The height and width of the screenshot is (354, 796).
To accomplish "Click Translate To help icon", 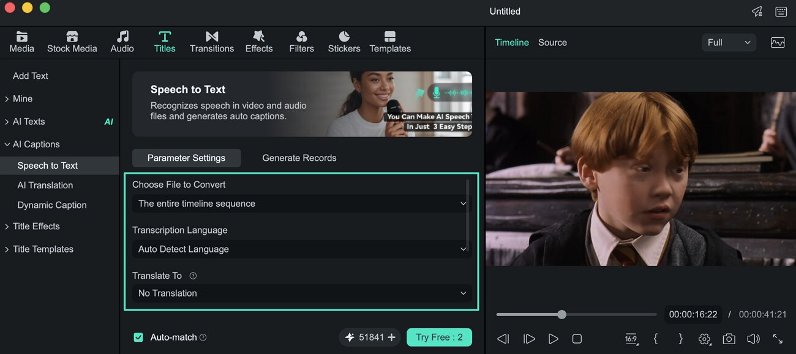I will (193, 276).
